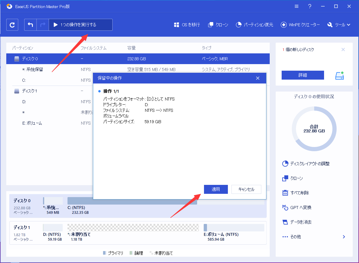The height and width of the screenshot is (263, 359).
Task: Click the Capacity column header
Action: point(131,48)
